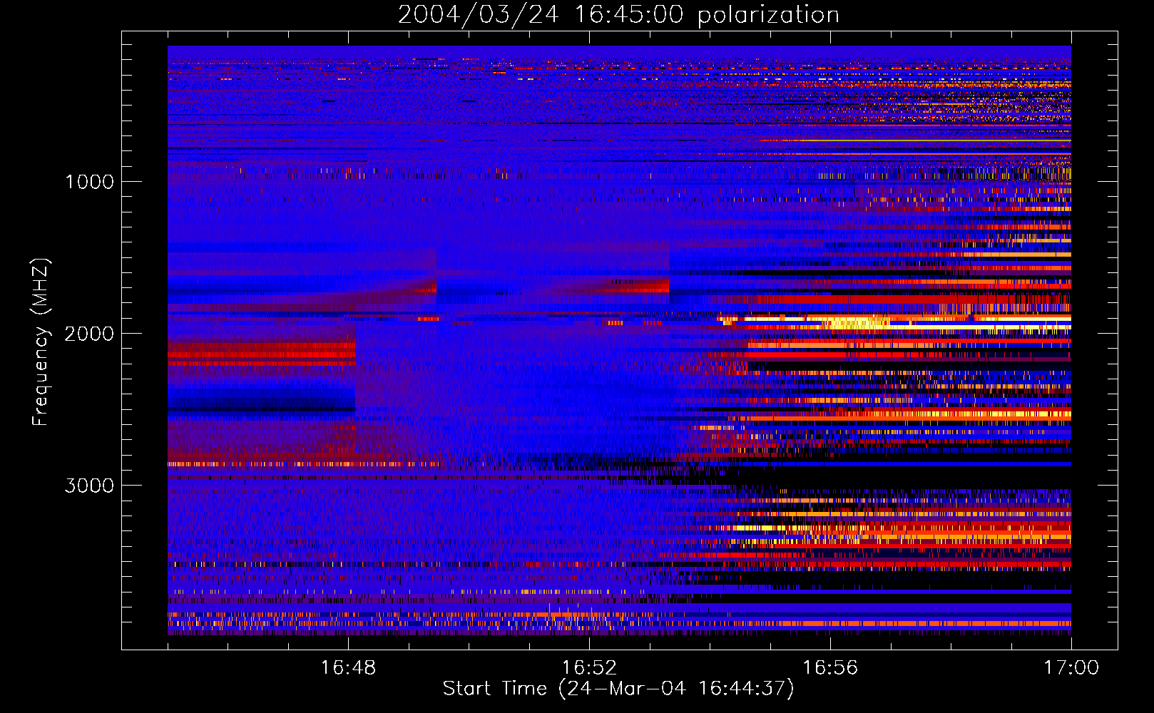
Task: Select the 3000 frequency axis label
Action: [89, 486]
